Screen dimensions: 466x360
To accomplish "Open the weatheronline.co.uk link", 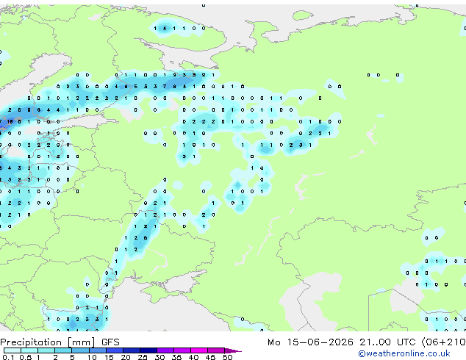I will tap(404, 353).
